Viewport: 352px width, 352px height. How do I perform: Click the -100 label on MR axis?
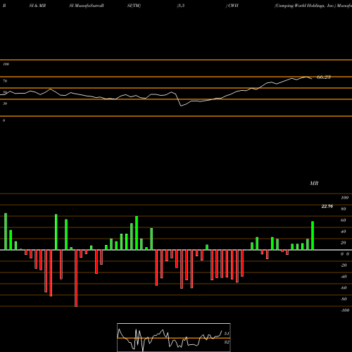[345, 310]
